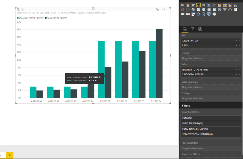Image resolution: width=243 pixels, height=159 pixels.
Task: Select the Scatter chart visualization
Action: 188,10
